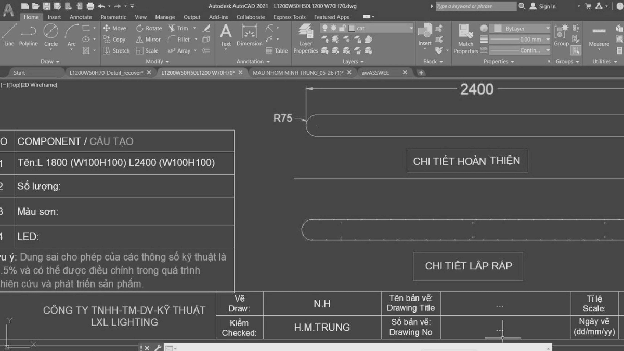624x351 pixels.
Task: Select the Line drawing tool
Action: pyautogui.click(x=9, y=35)
